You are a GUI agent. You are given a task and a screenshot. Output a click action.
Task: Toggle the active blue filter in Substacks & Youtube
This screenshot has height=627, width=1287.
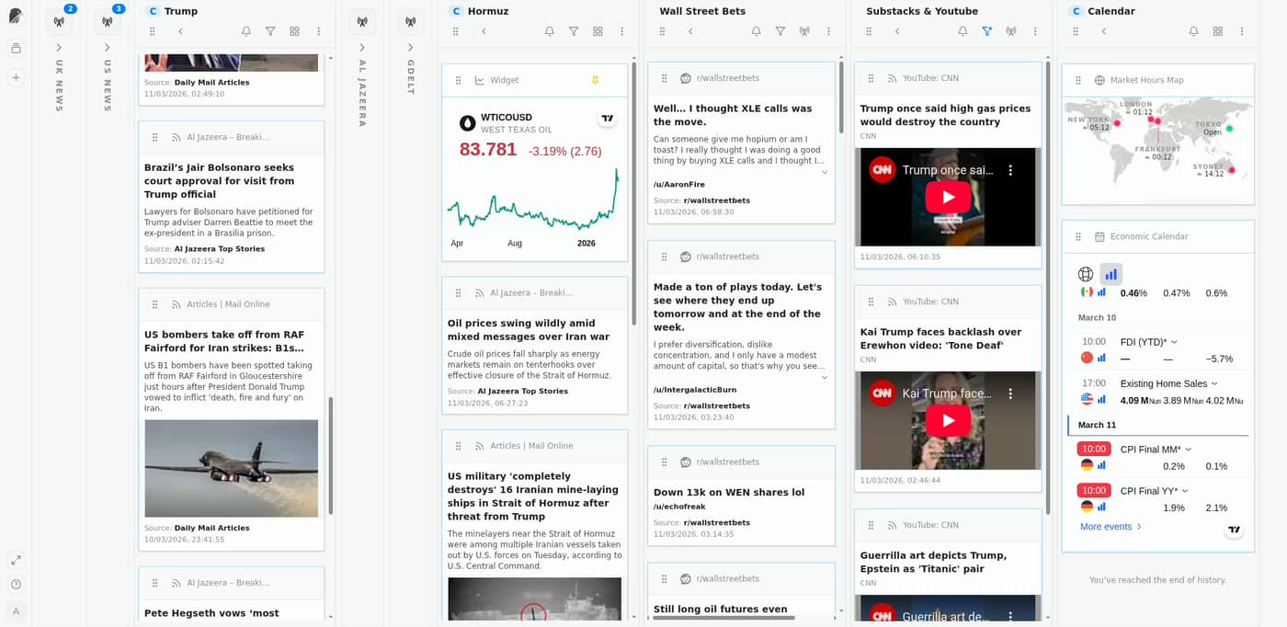tap(987, 31)
